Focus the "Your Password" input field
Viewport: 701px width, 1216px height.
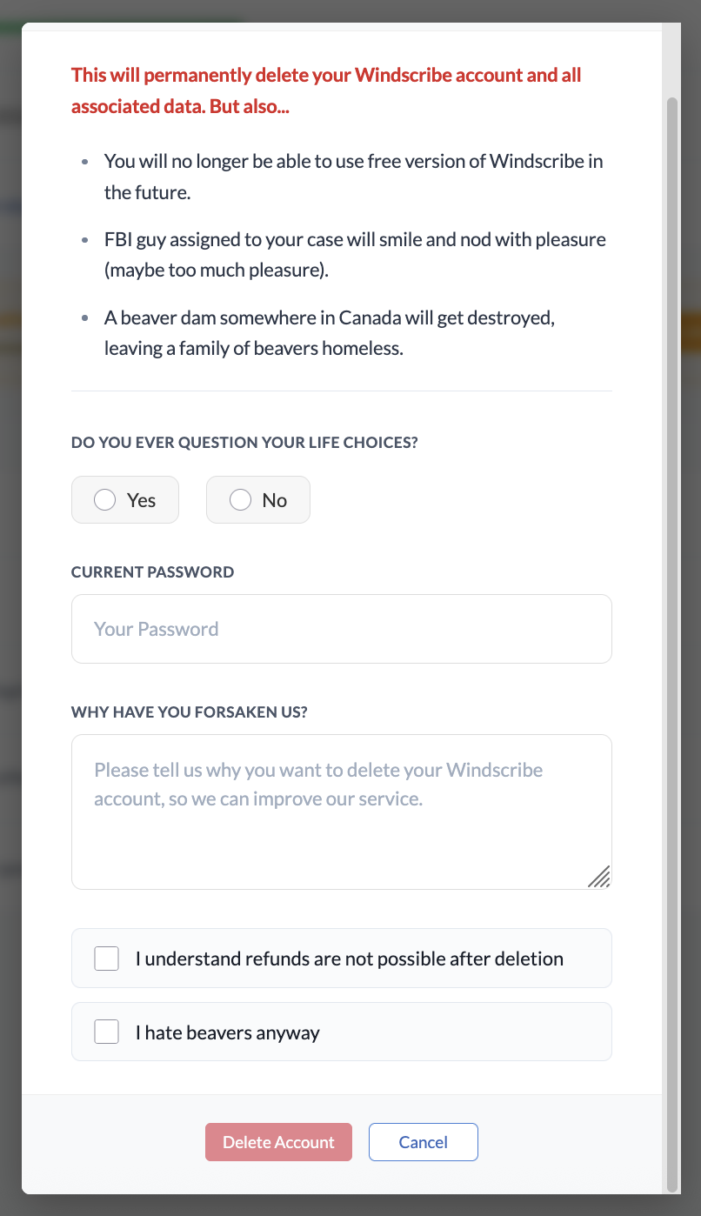[x=341, y=628]
